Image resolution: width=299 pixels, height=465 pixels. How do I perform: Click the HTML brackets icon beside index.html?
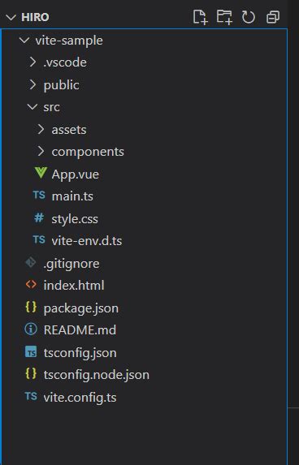coord(31,285)
